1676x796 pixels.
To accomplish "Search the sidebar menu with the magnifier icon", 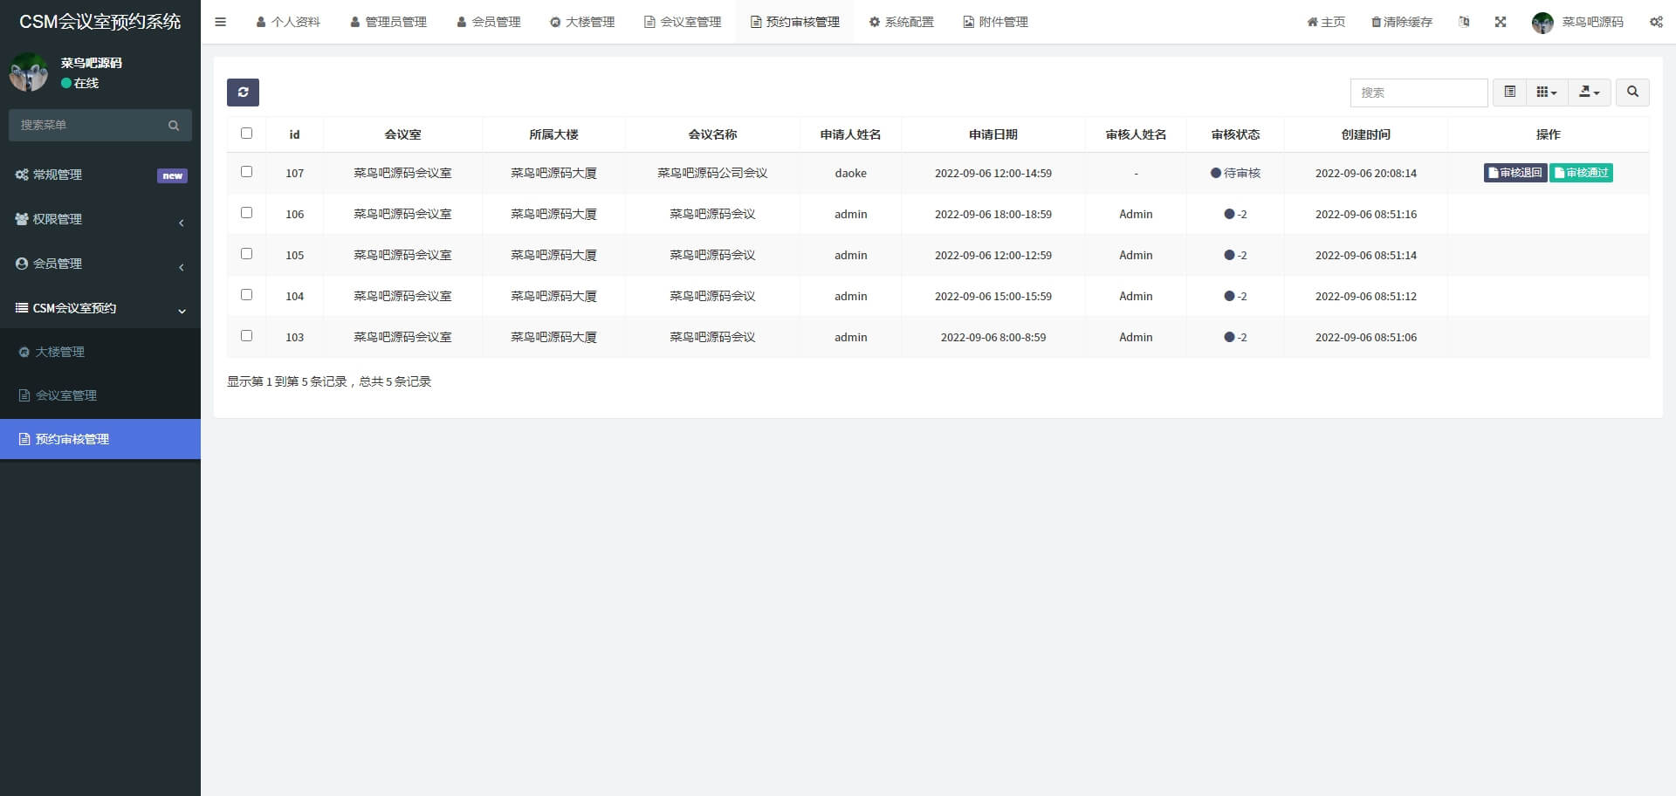I will pyautogui.click(x=173, y=125).
